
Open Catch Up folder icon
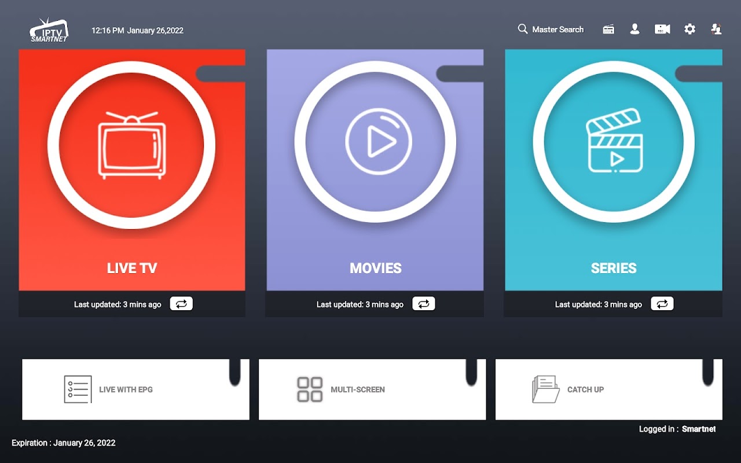tap(546, 389)
